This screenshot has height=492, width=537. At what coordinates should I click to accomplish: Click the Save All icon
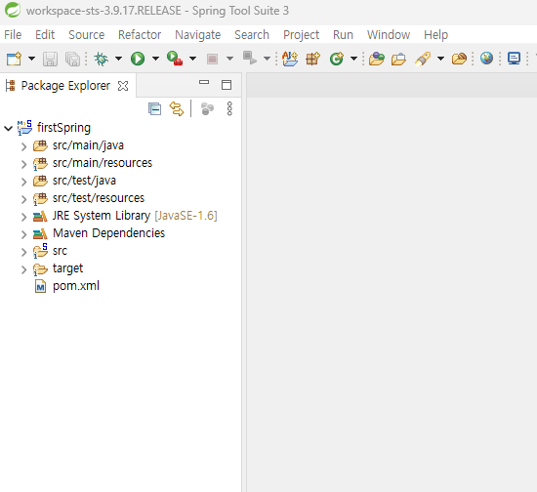[x=72, y=59]
